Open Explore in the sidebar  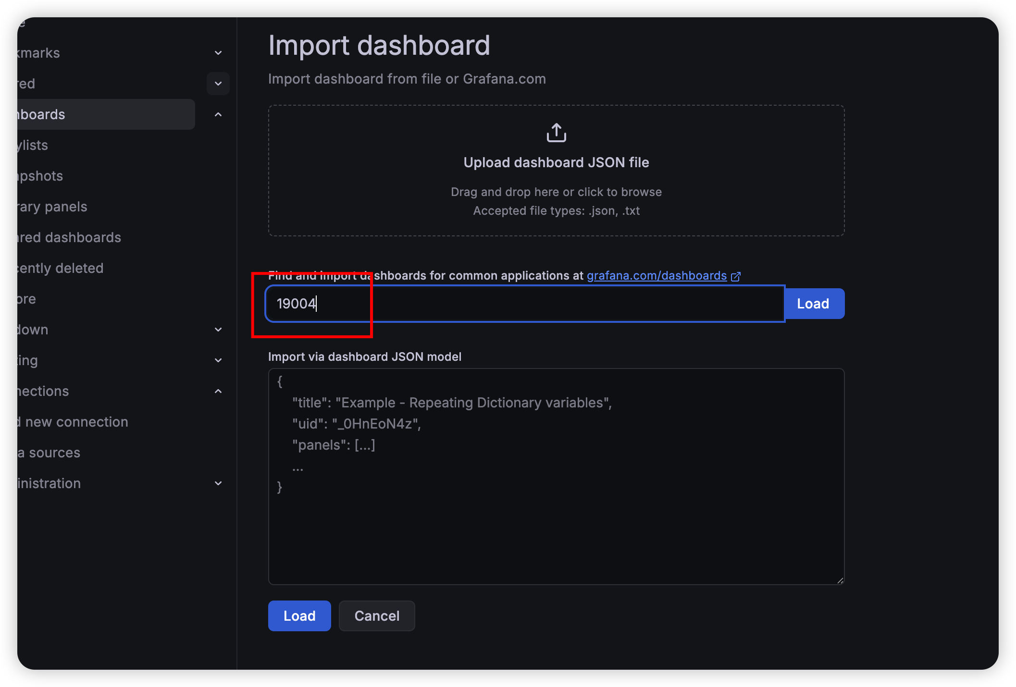point(27,299)
